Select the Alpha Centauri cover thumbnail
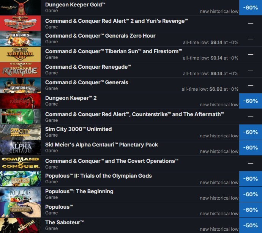The width and height of the screenshot is (262, 233). (20, 148)
